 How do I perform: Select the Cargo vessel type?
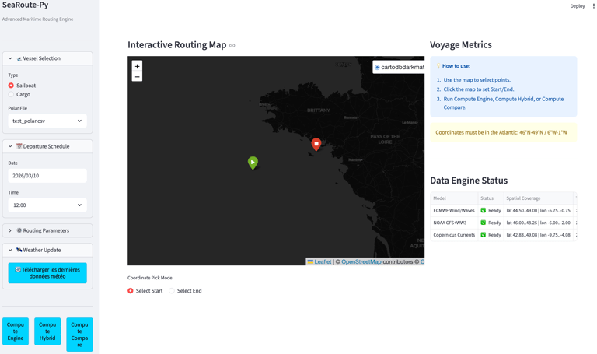(11, 94)
